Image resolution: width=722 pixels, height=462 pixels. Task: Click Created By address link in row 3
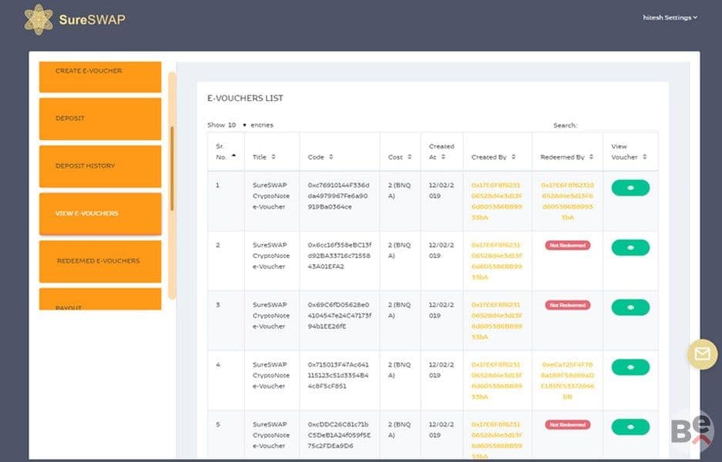point(497,321)
